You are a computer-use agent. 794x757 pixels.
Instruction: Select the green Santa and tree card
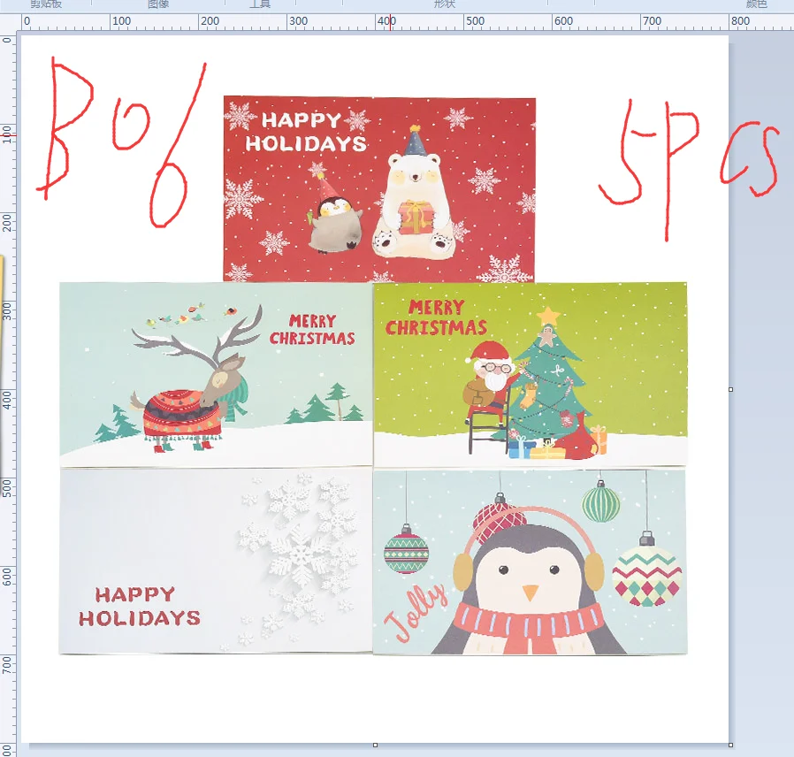point(531,375)
